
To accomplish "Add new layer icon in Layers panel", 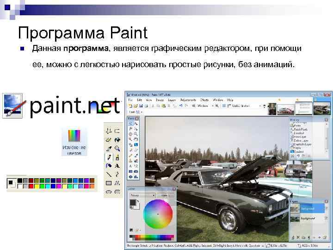I will (x=293, y=237).
